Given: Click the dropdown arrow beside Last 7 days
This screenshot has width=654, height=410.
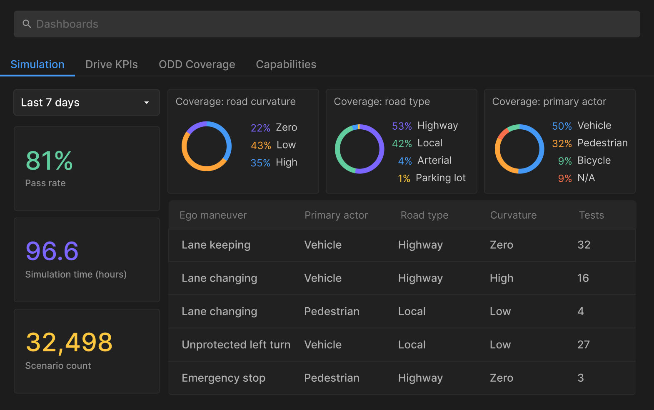Looking at the screenshot, I should [147, 103].
